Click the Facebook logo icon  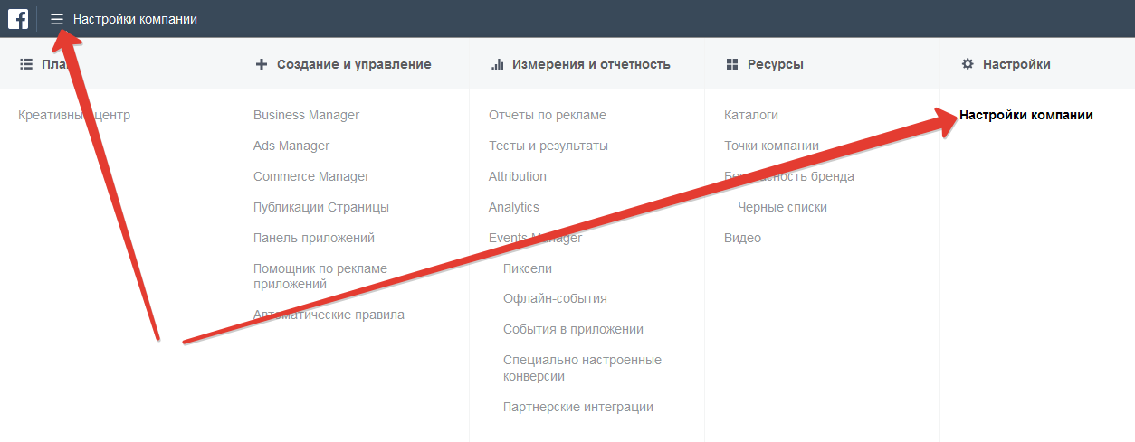(x=18, y=19)
